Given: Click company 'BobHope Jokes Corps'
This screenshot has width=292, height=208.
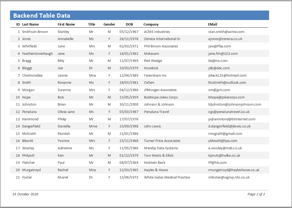Looking at the screenshot, I should coord(161,97).
